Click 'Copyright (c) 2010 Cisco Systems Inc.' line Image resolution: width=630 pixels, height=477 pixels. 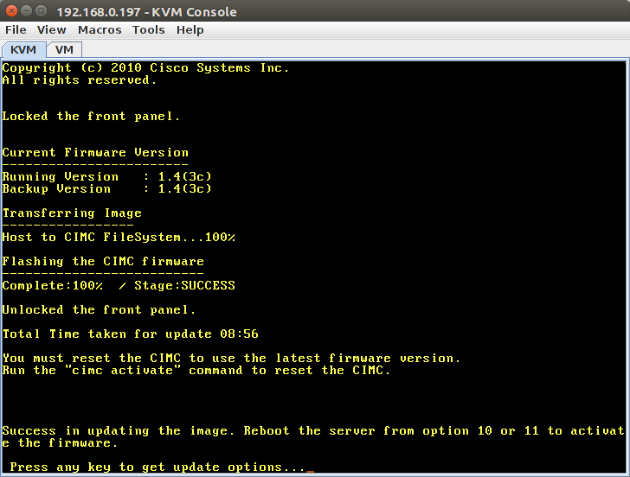[145, 67]
